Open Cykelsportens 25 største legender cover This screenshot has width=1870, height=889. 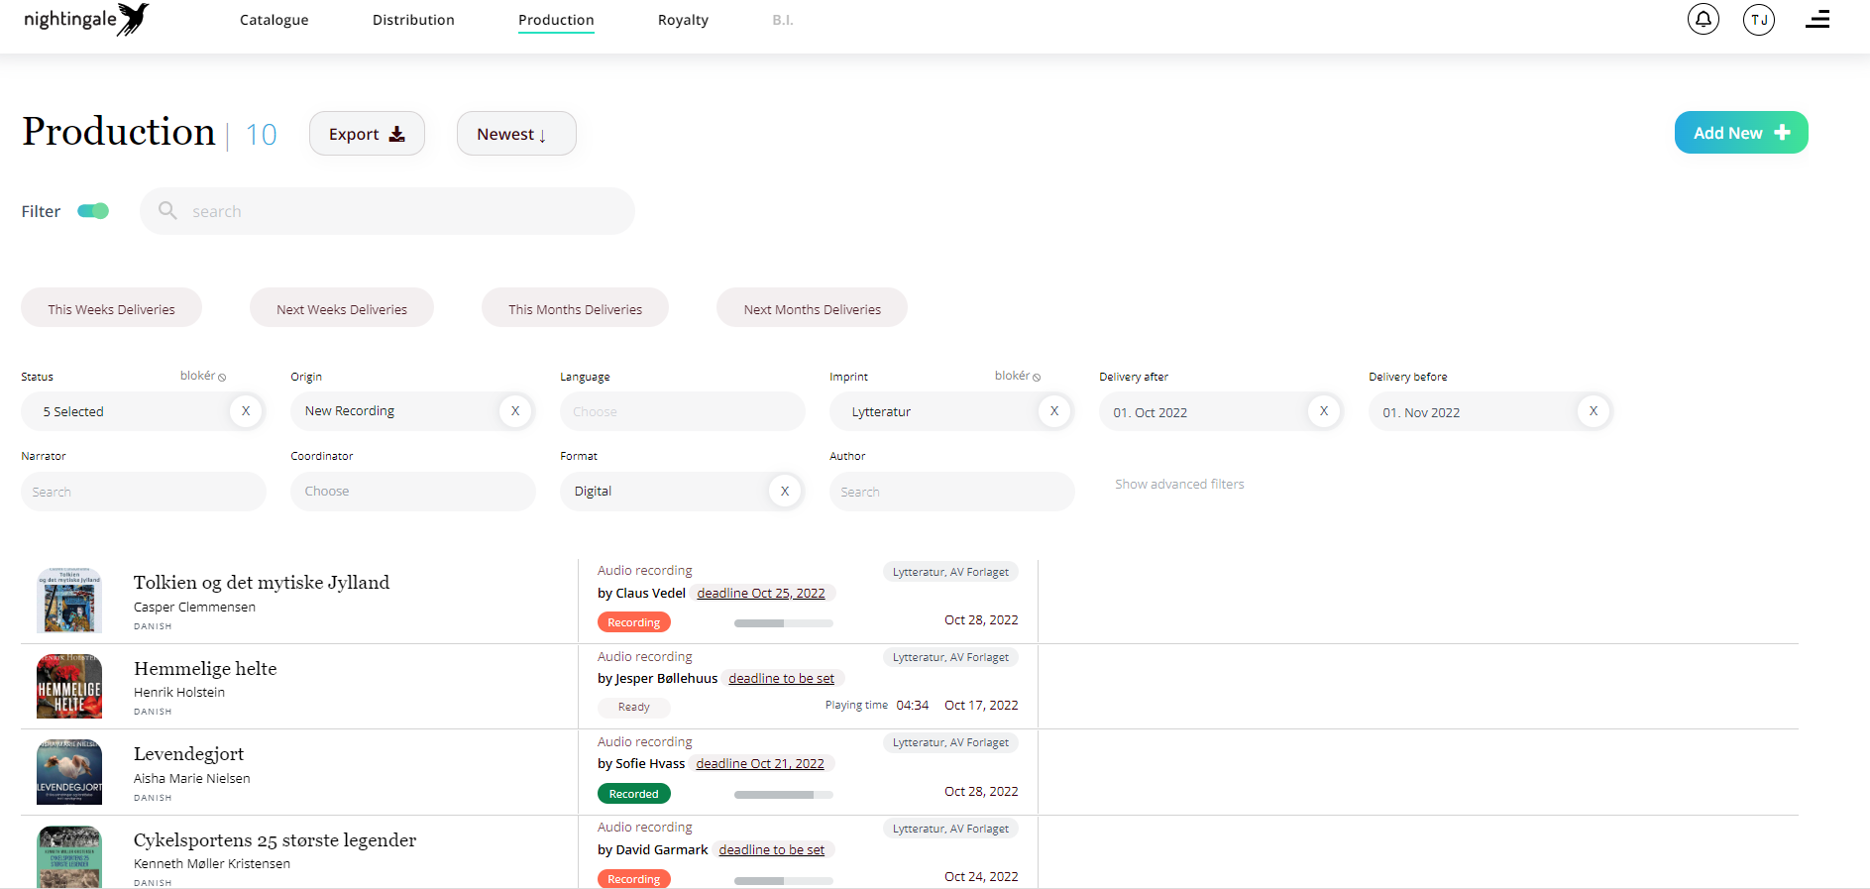tap(69, 856)
